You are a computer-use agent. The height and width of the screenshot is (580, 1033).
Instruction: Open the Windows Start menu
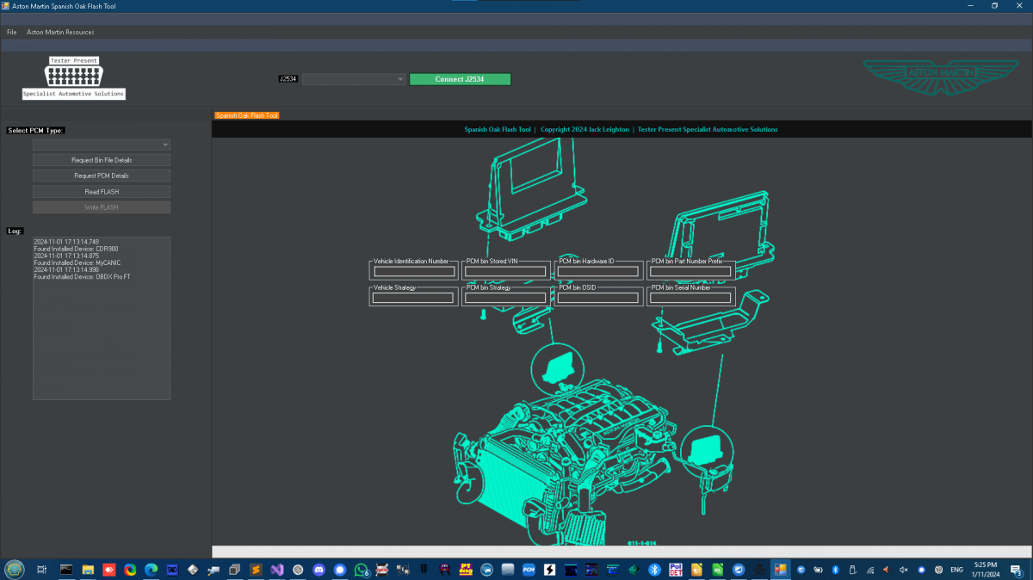[x=15, y=570]
